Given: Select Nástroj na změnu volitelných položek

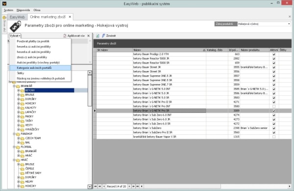Looking at the screenshot, I should click(40, 79).
